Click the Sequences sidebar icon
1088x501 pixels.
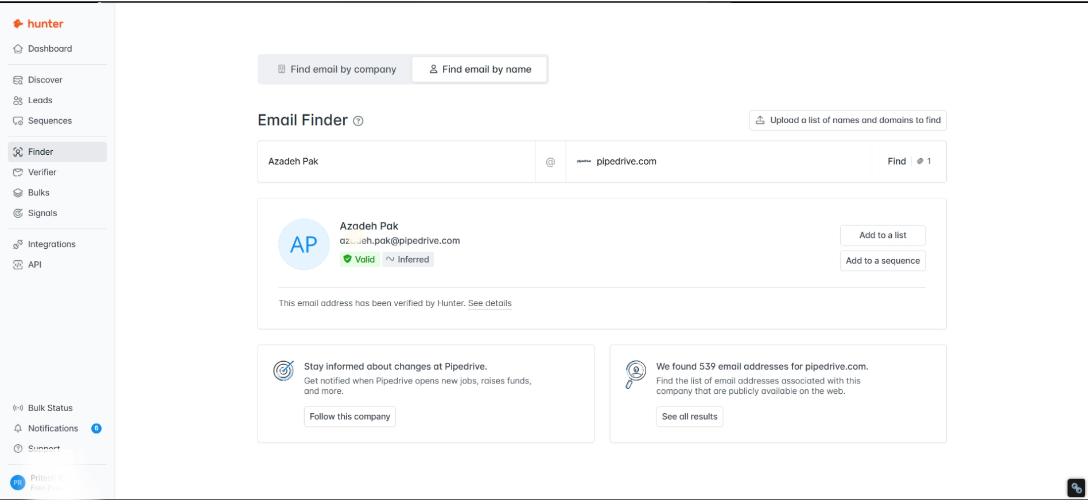pyautogui.click(x=18, y=121)
